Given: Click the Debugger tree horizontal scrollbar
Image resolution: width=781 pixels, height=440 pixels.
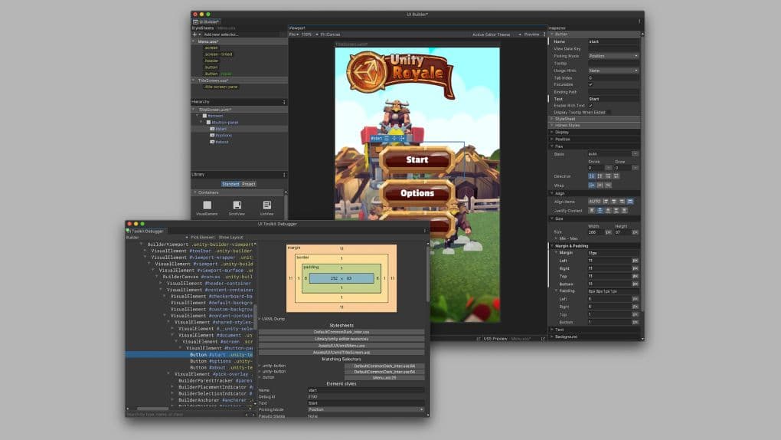Looking at the screenshot, I should point(153,409).
